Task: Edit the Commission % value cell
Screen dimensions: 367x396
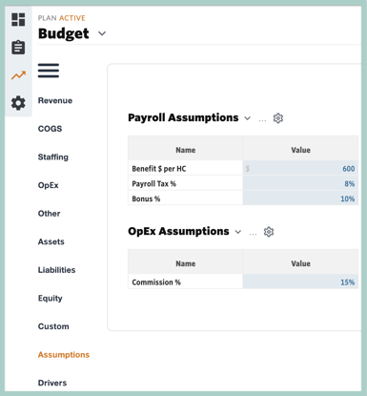Action: point(300,281)
